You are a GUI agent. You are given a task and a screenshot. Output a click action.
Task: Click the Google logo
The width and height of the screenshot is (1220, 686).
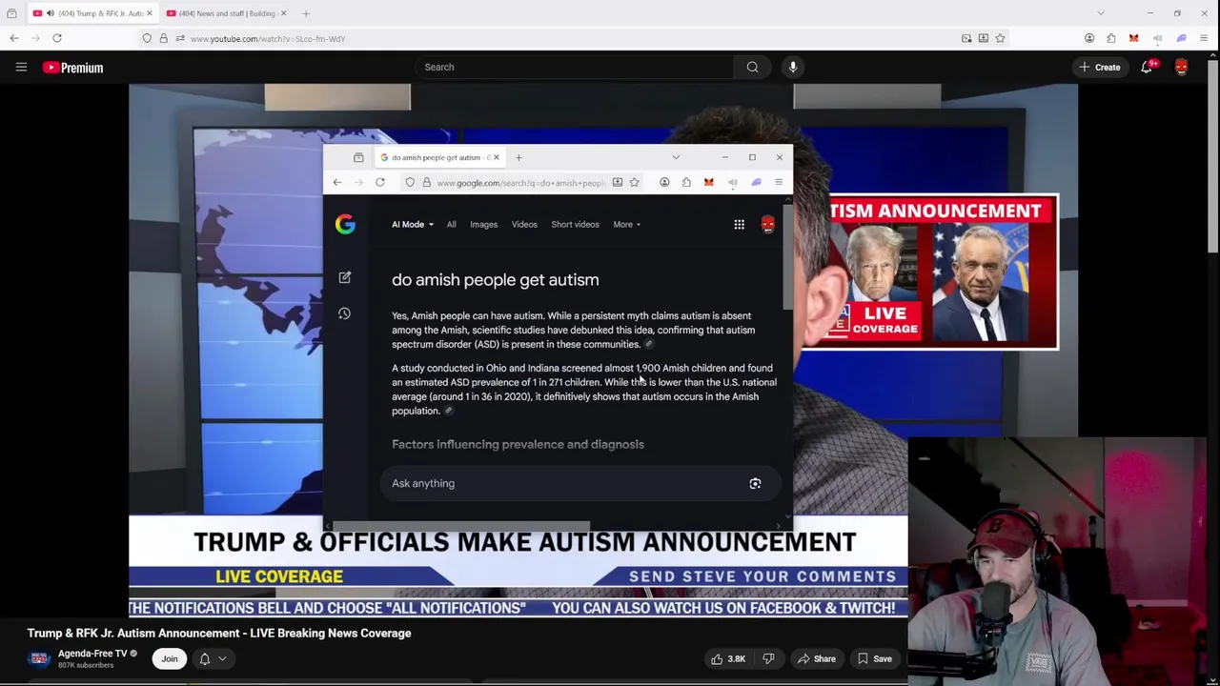click(345, 224)
